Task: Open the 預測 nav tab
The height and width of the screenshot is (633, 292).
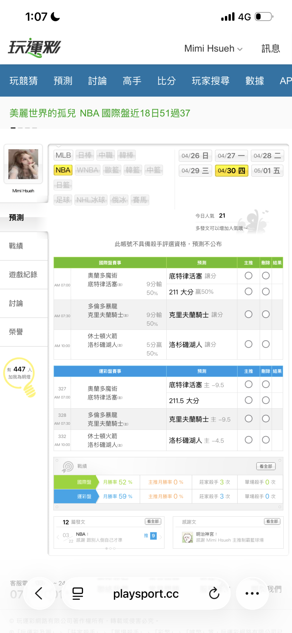Action: 63,81
